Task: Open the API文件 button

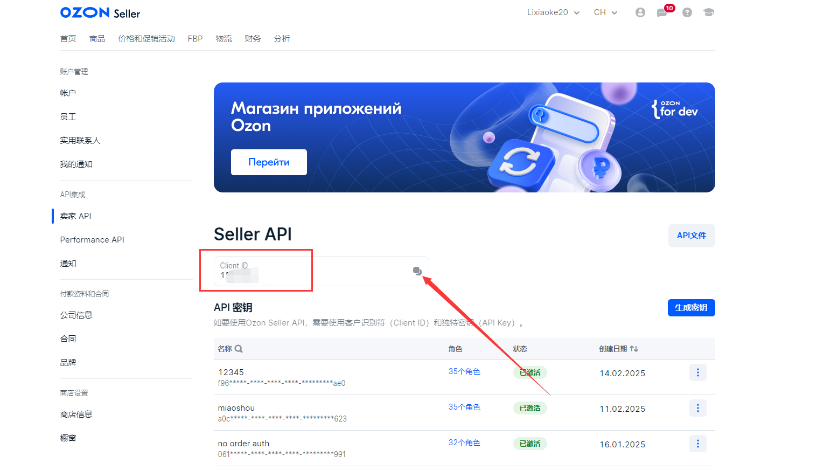Action: point(691,236)
